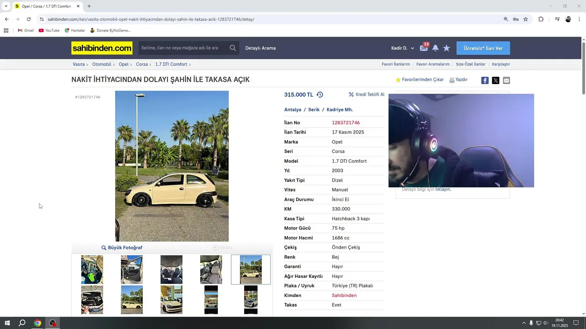Click the site info icon beside URL
586x329 pixels.
point(42,19)
